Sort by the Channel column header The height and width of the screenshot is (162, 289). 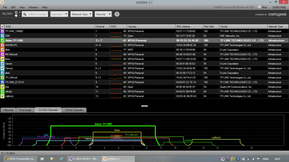pos(102,26)
